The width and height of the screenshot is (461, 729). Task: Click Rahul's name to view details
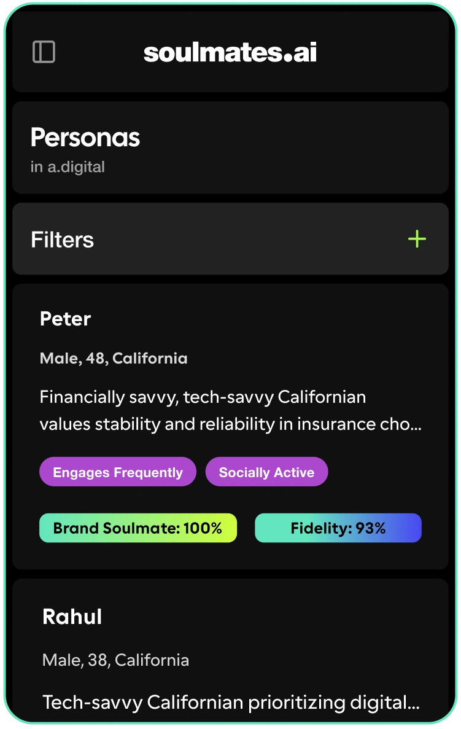click(x=72, y=617)
